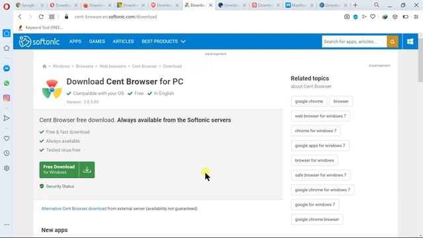Open the Easy Setup menu icon
Screen dimensions: 423x238
416,17
